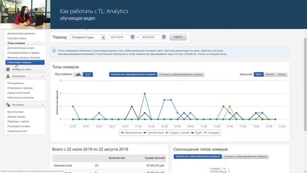This screenshot has height=173, width=307.
Task: Click the Найти button
Action: click(178, 37)
